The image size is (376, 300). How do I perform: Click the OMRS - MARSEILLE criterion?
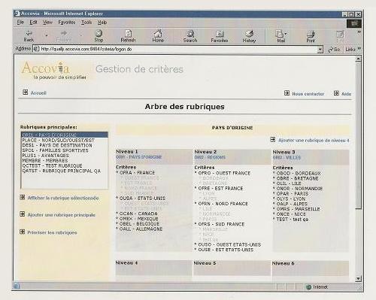[298, 209]
